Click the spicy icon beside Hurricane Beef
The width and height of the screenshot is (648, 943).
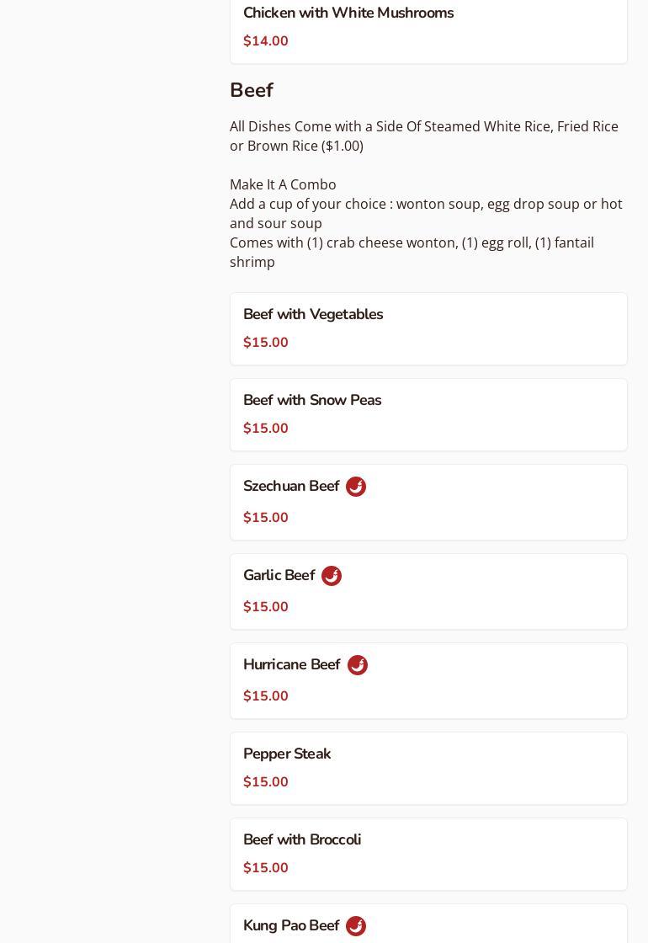(358, 665)
